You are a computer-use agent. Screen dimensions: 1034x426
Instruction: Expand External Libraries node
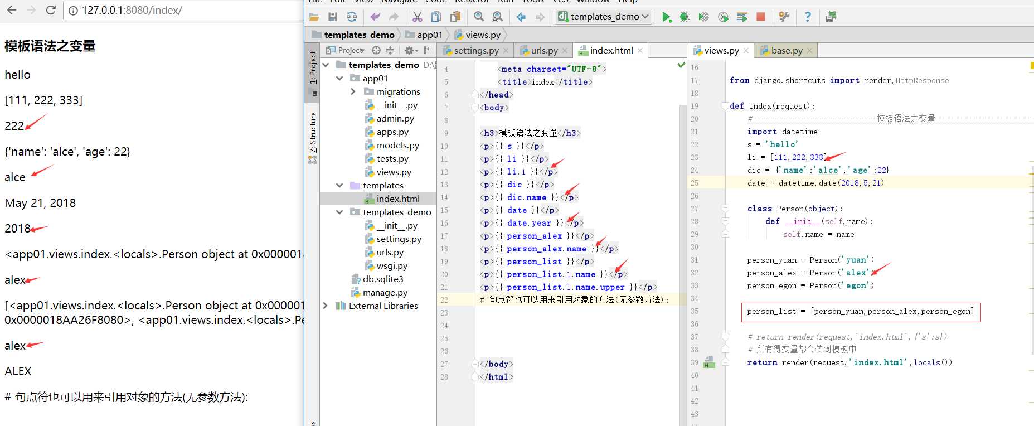(326, 306)
